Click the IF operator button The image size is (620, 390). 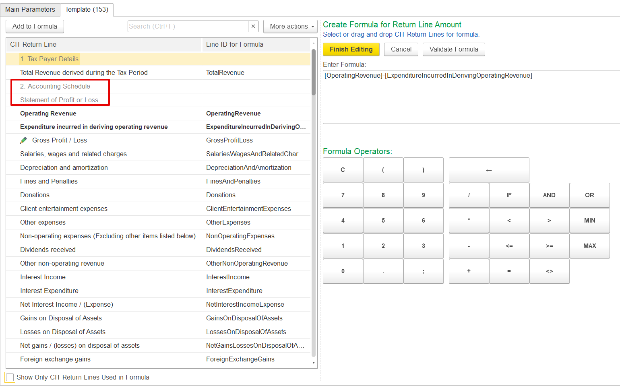click(x=509, y=195)
